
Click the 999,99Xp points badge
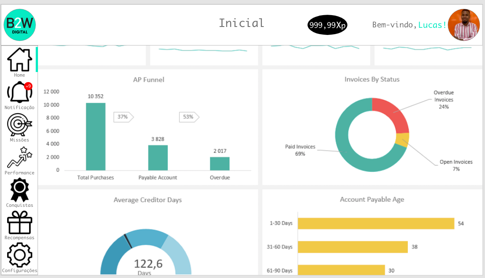pyautogui.click(x=327, y=25)
